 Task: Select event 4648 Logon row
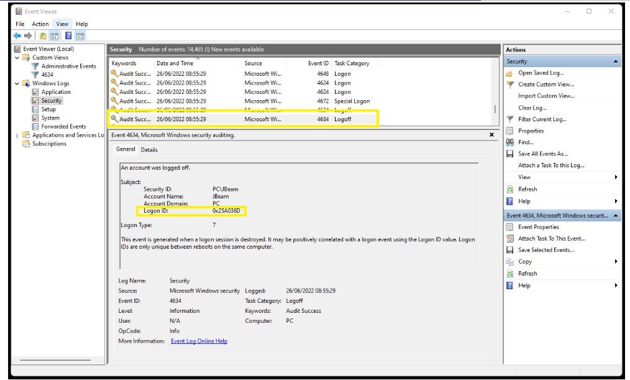click(x=244, y=74)
